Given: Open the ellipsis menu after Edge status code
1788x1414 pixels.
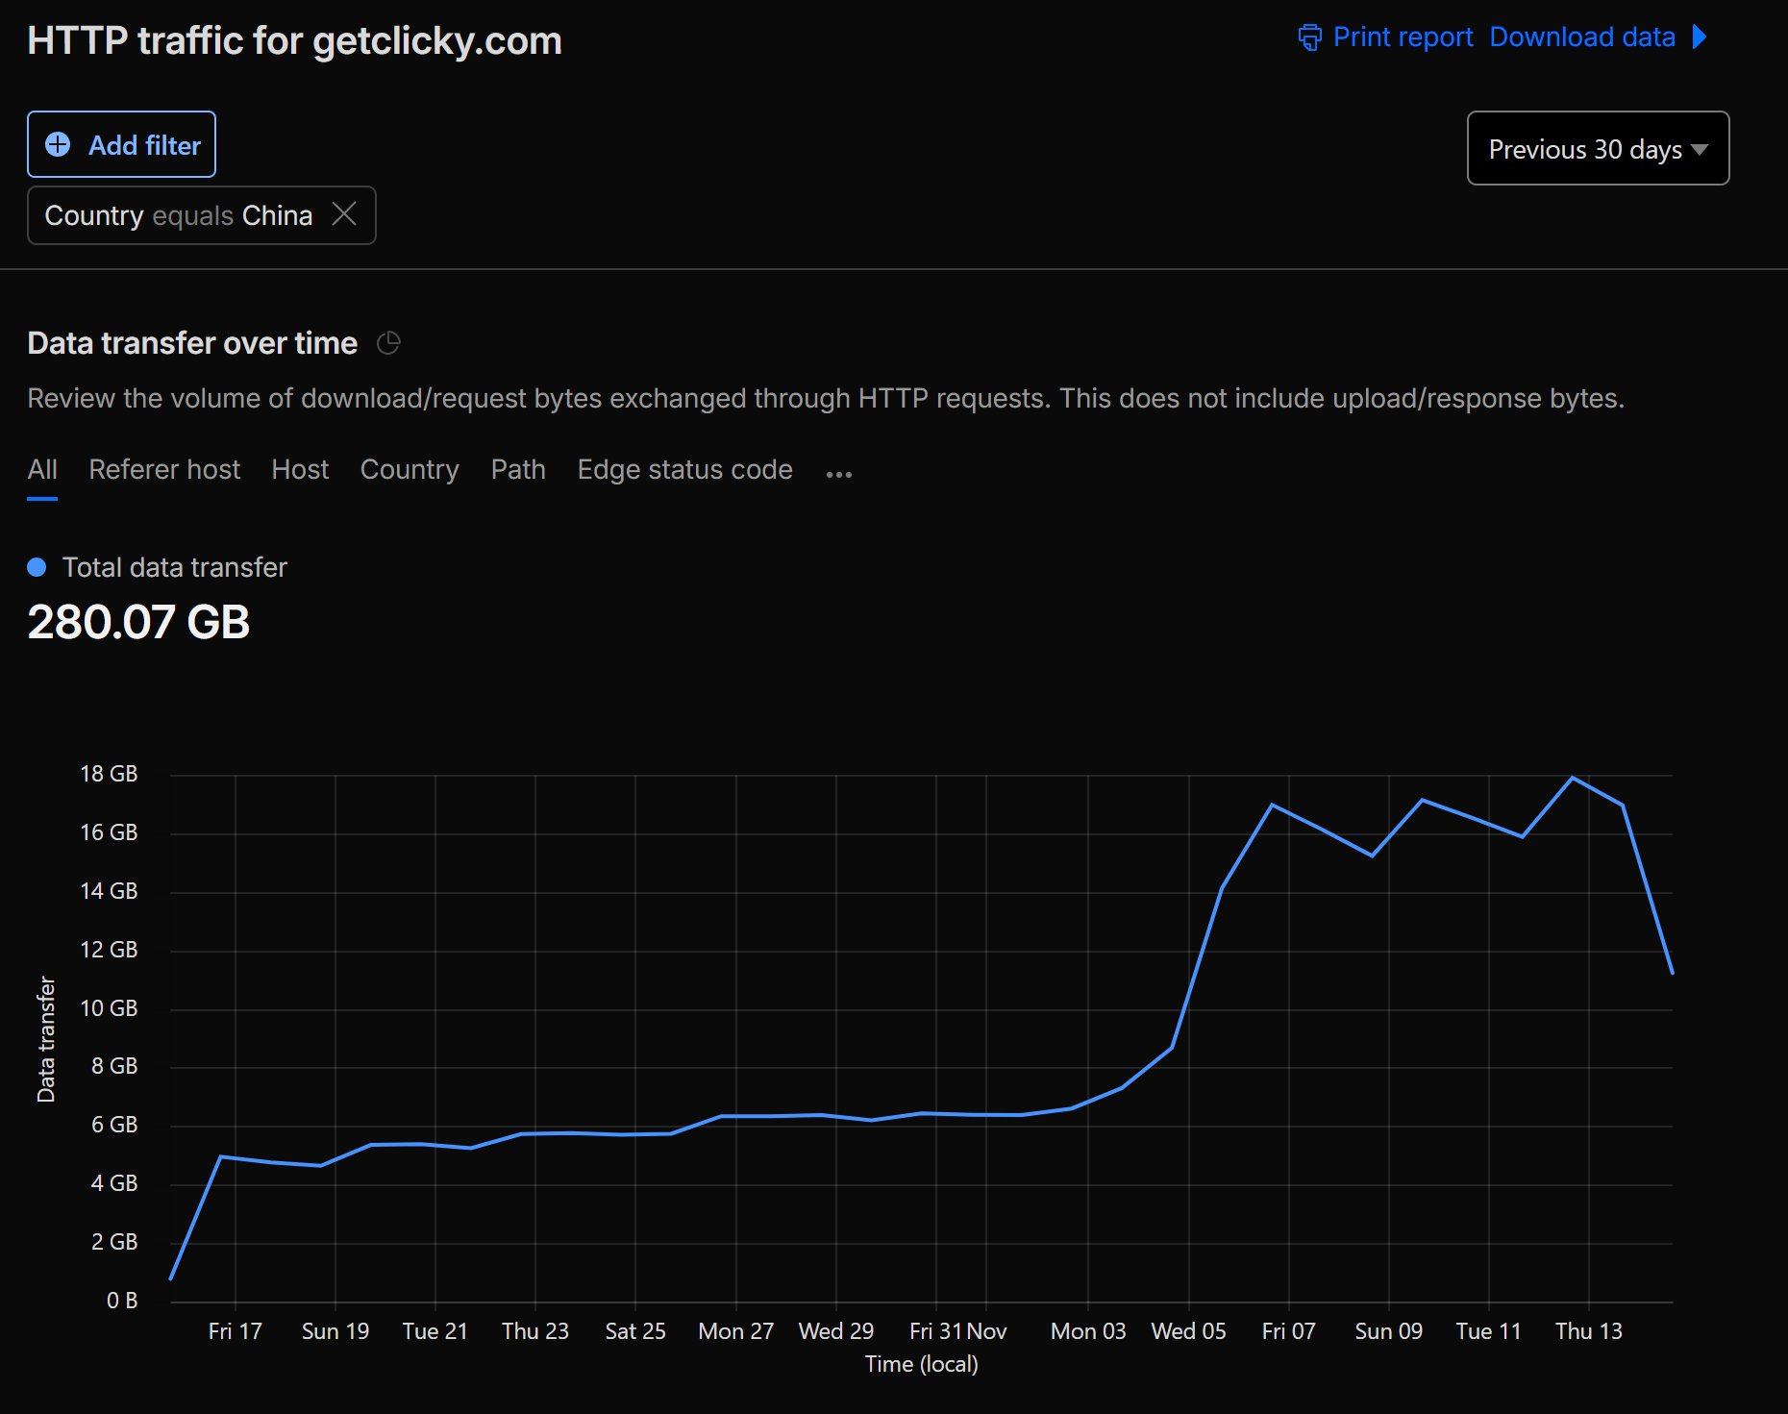Looking at the screenshot, I should tap(837, 473).
